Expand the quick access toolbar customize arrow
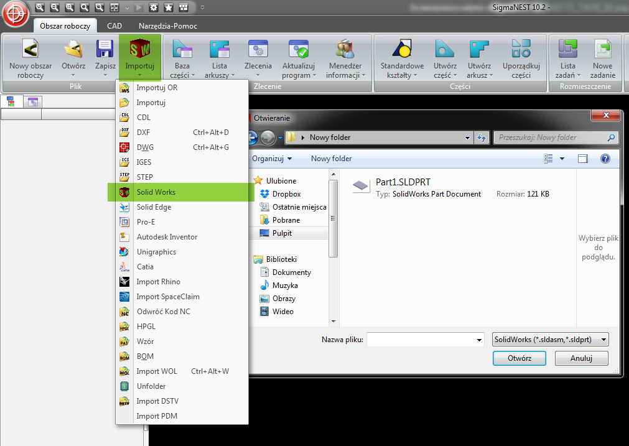This screenshot has width=629, height=446. pos(203,7)
